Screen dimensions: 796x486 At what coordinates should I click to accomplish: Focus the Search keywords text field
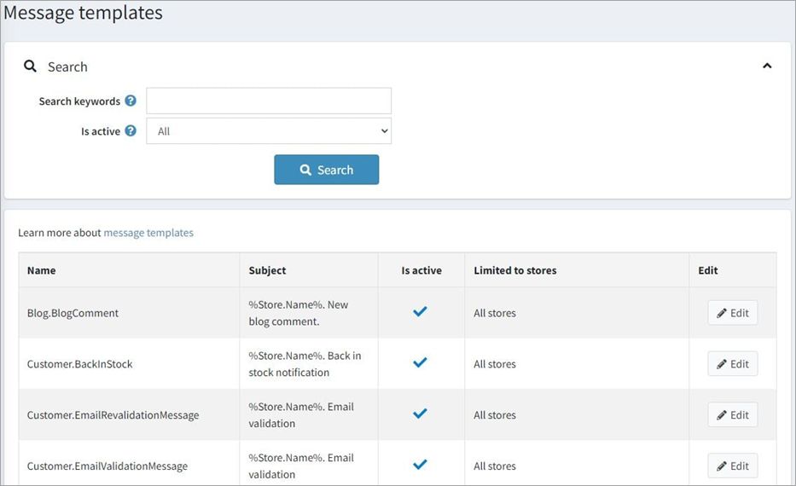pos(269,101)
